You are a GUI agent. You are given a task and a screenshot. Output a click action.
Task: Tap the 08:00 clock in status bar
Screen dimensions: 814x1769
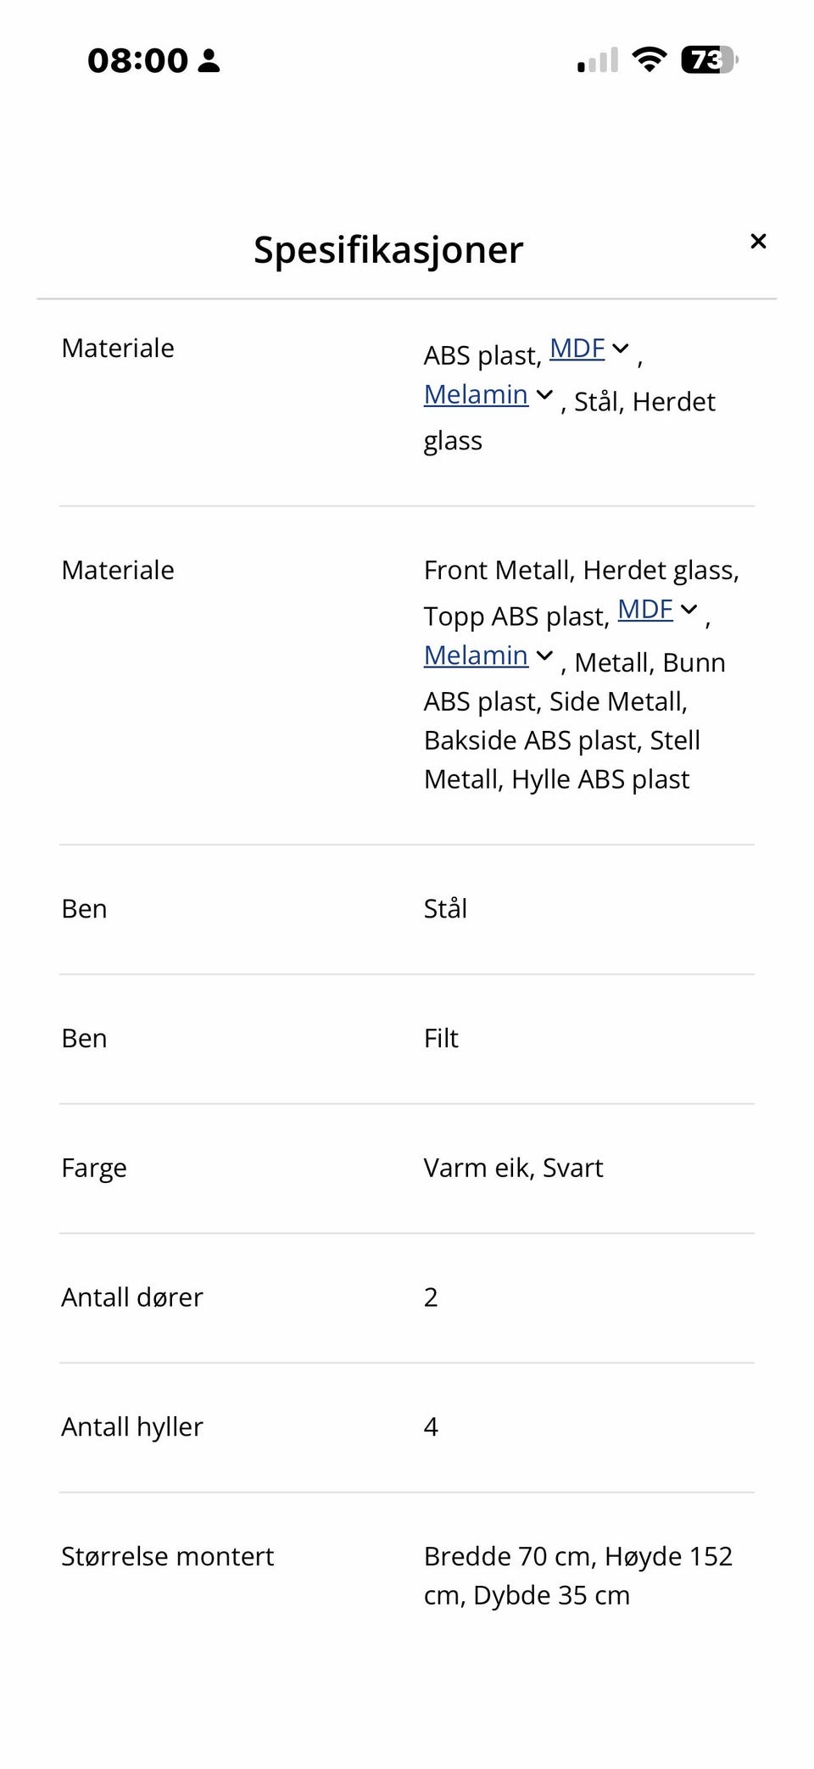click(x=137, y=60)
